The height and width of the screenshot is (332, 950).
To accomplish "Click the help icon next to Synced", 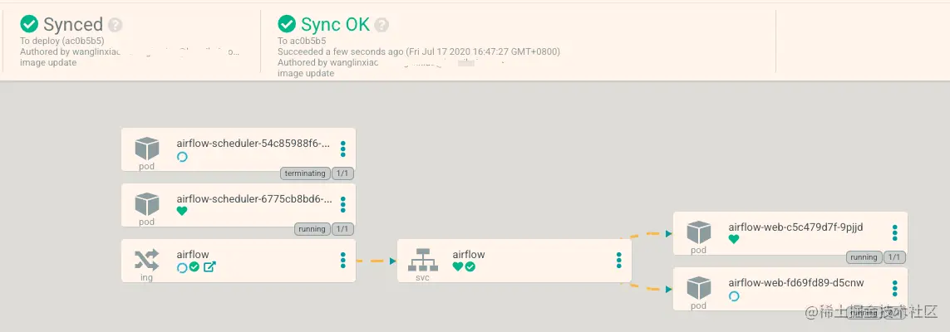I will (x=116, y=25).
